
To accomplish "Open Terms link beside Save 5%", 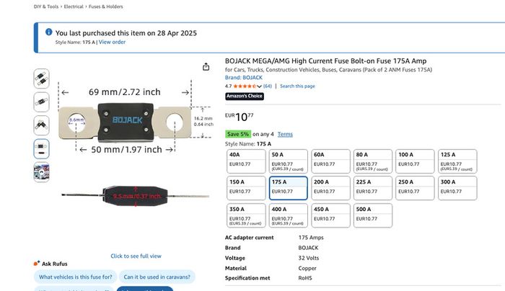I will [x=285, y=134].
